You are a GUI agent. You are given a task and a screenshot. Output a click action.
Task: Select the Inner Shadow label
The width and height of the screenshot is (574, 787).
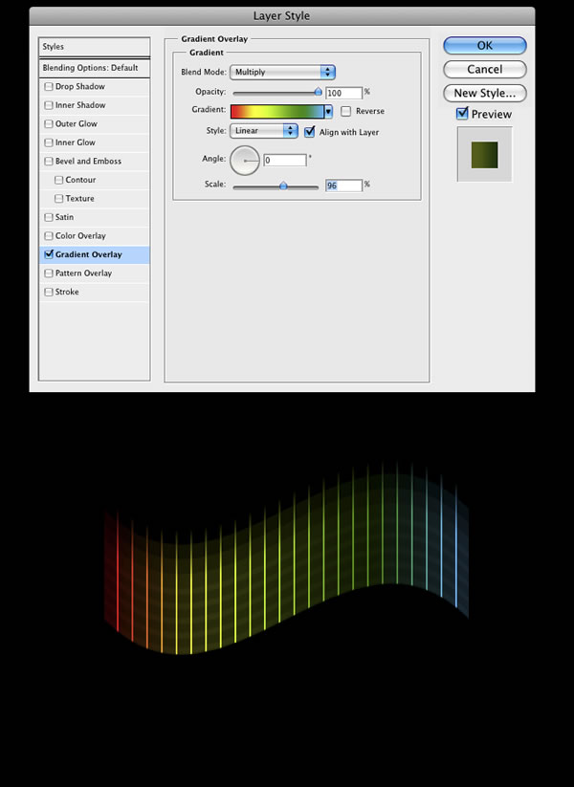pos(80,105)
